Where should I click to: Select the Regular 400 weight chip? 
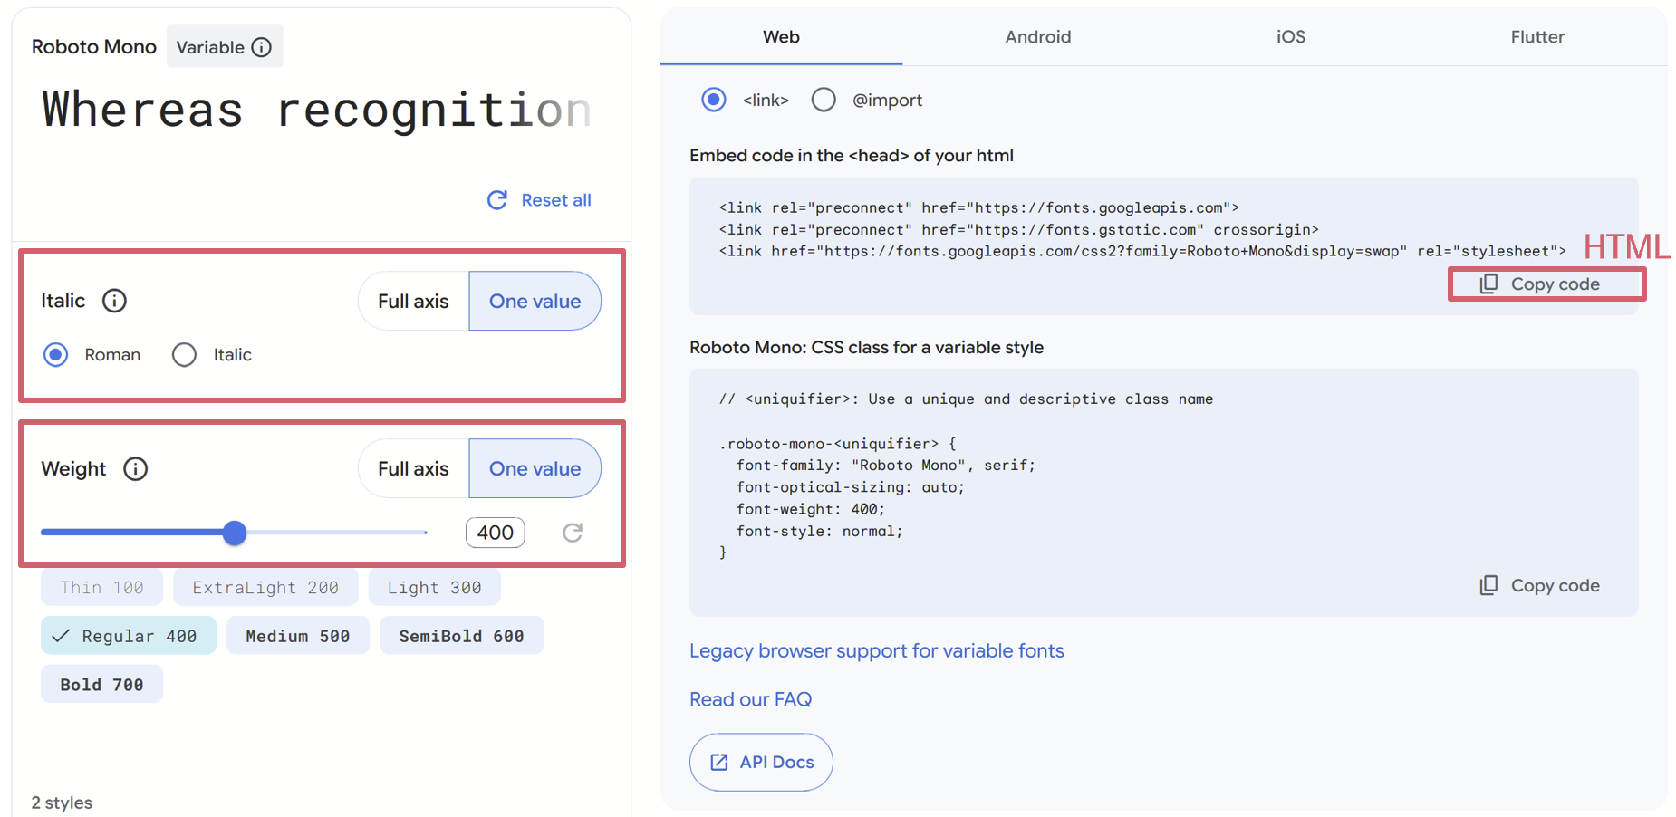click(129, 637)
